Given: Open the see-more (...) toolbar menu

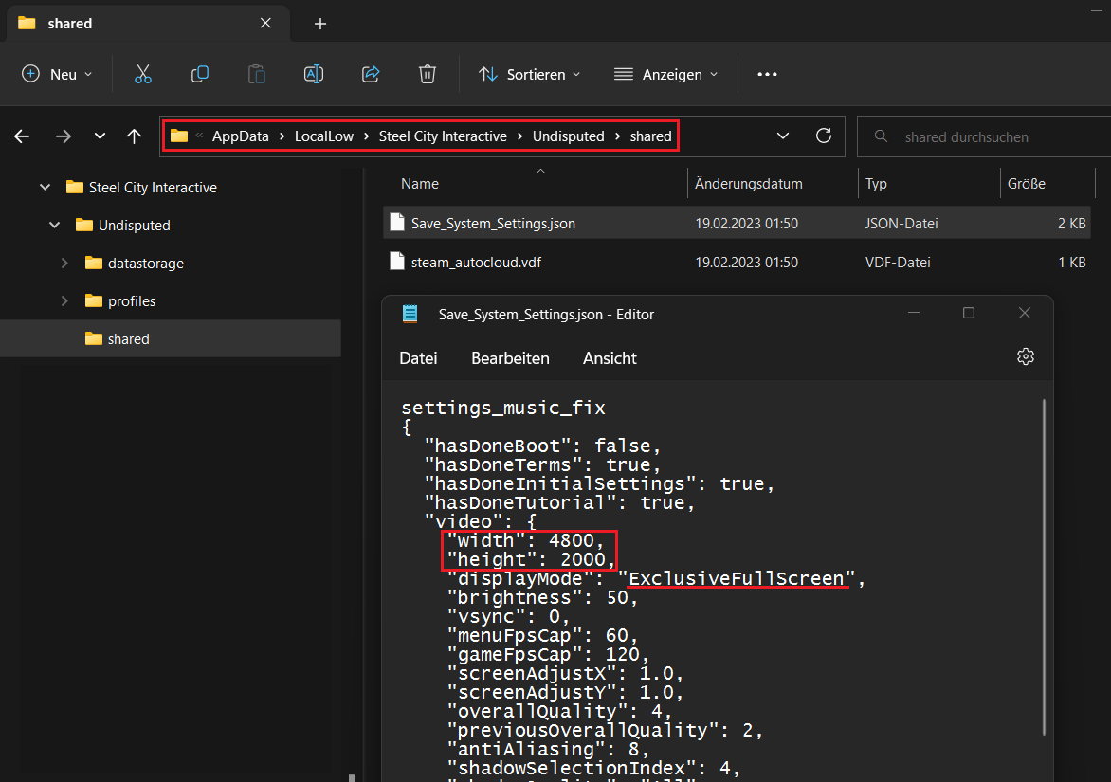Looking at the screenshot, I should [x=767, y=73].
